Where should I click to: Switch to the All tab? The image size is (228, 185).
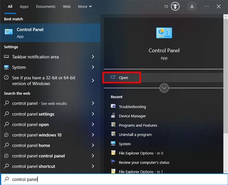(x=10, y=7)
